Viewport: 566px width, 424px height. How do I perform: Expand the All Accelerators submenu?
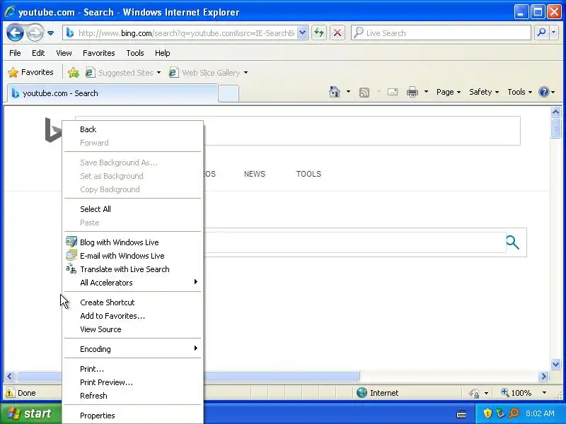(132, 283)
